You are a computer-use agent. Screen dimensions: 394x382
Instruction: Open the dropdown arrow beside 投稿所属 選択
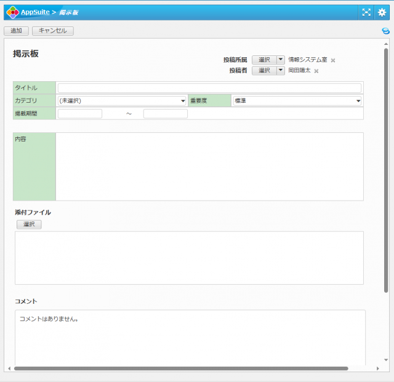(281, 60)
